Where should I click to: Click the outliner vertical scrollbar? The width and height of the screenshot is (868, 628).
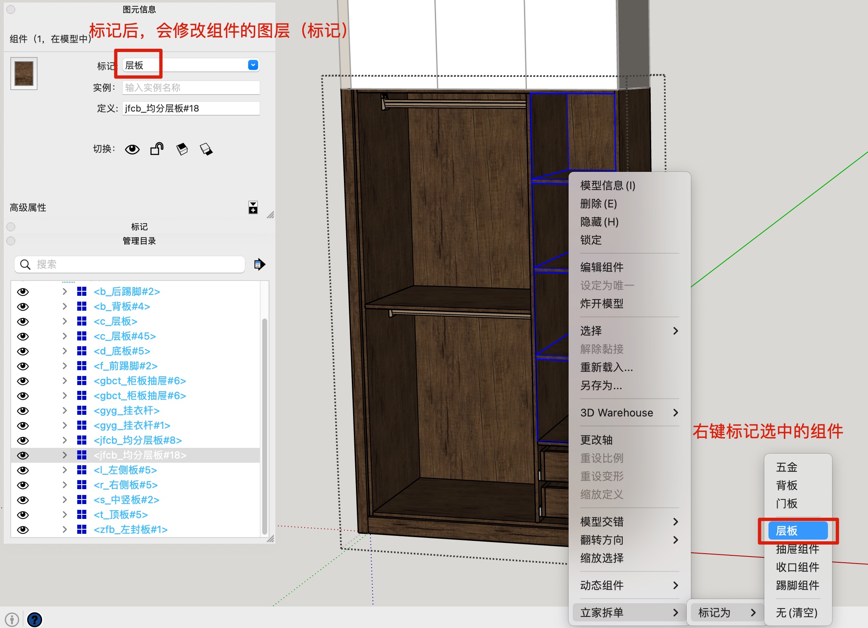264,426
